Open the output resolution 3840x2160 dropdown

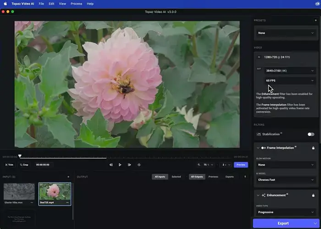[x=290, y=71]
